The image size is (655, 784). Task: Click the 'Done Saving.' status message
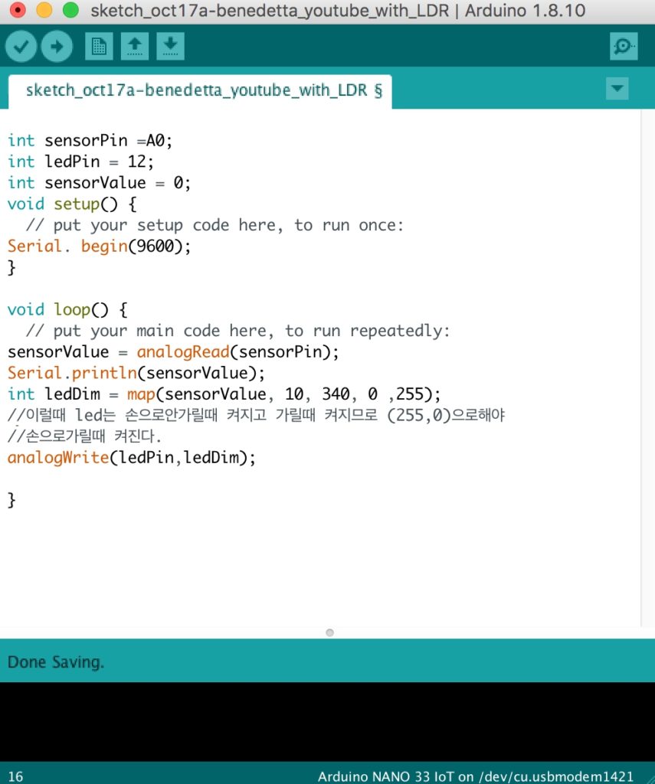click(56, 662)
